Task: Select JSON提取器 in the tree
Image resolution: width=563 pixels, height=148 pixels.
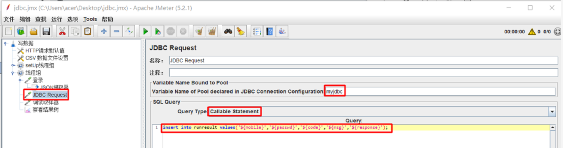Action: click(54, 87)
